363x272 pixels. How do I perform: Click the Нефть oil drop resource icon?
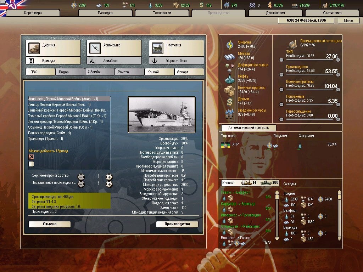tap(230, 79)
